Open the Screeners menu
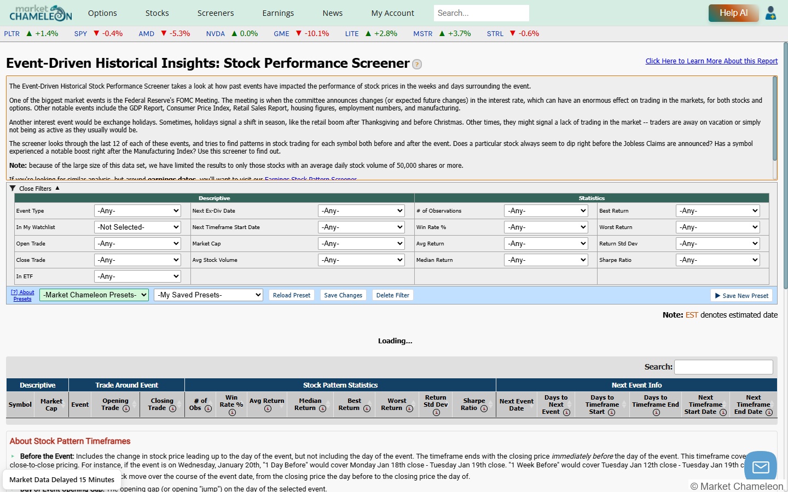 pos(216,13)
